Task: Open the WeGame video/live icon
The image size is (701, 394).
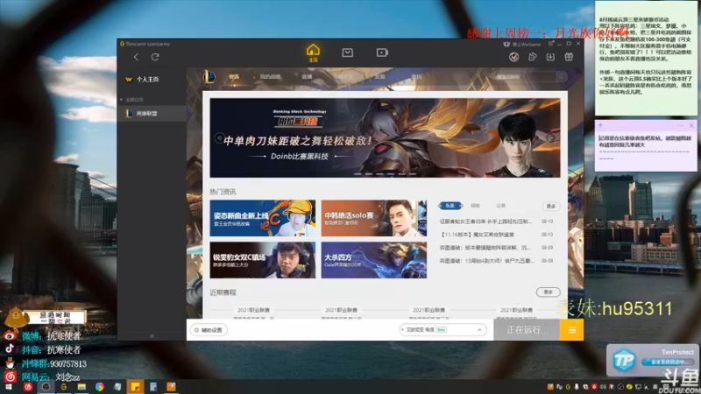Action: tap(382, 53)
